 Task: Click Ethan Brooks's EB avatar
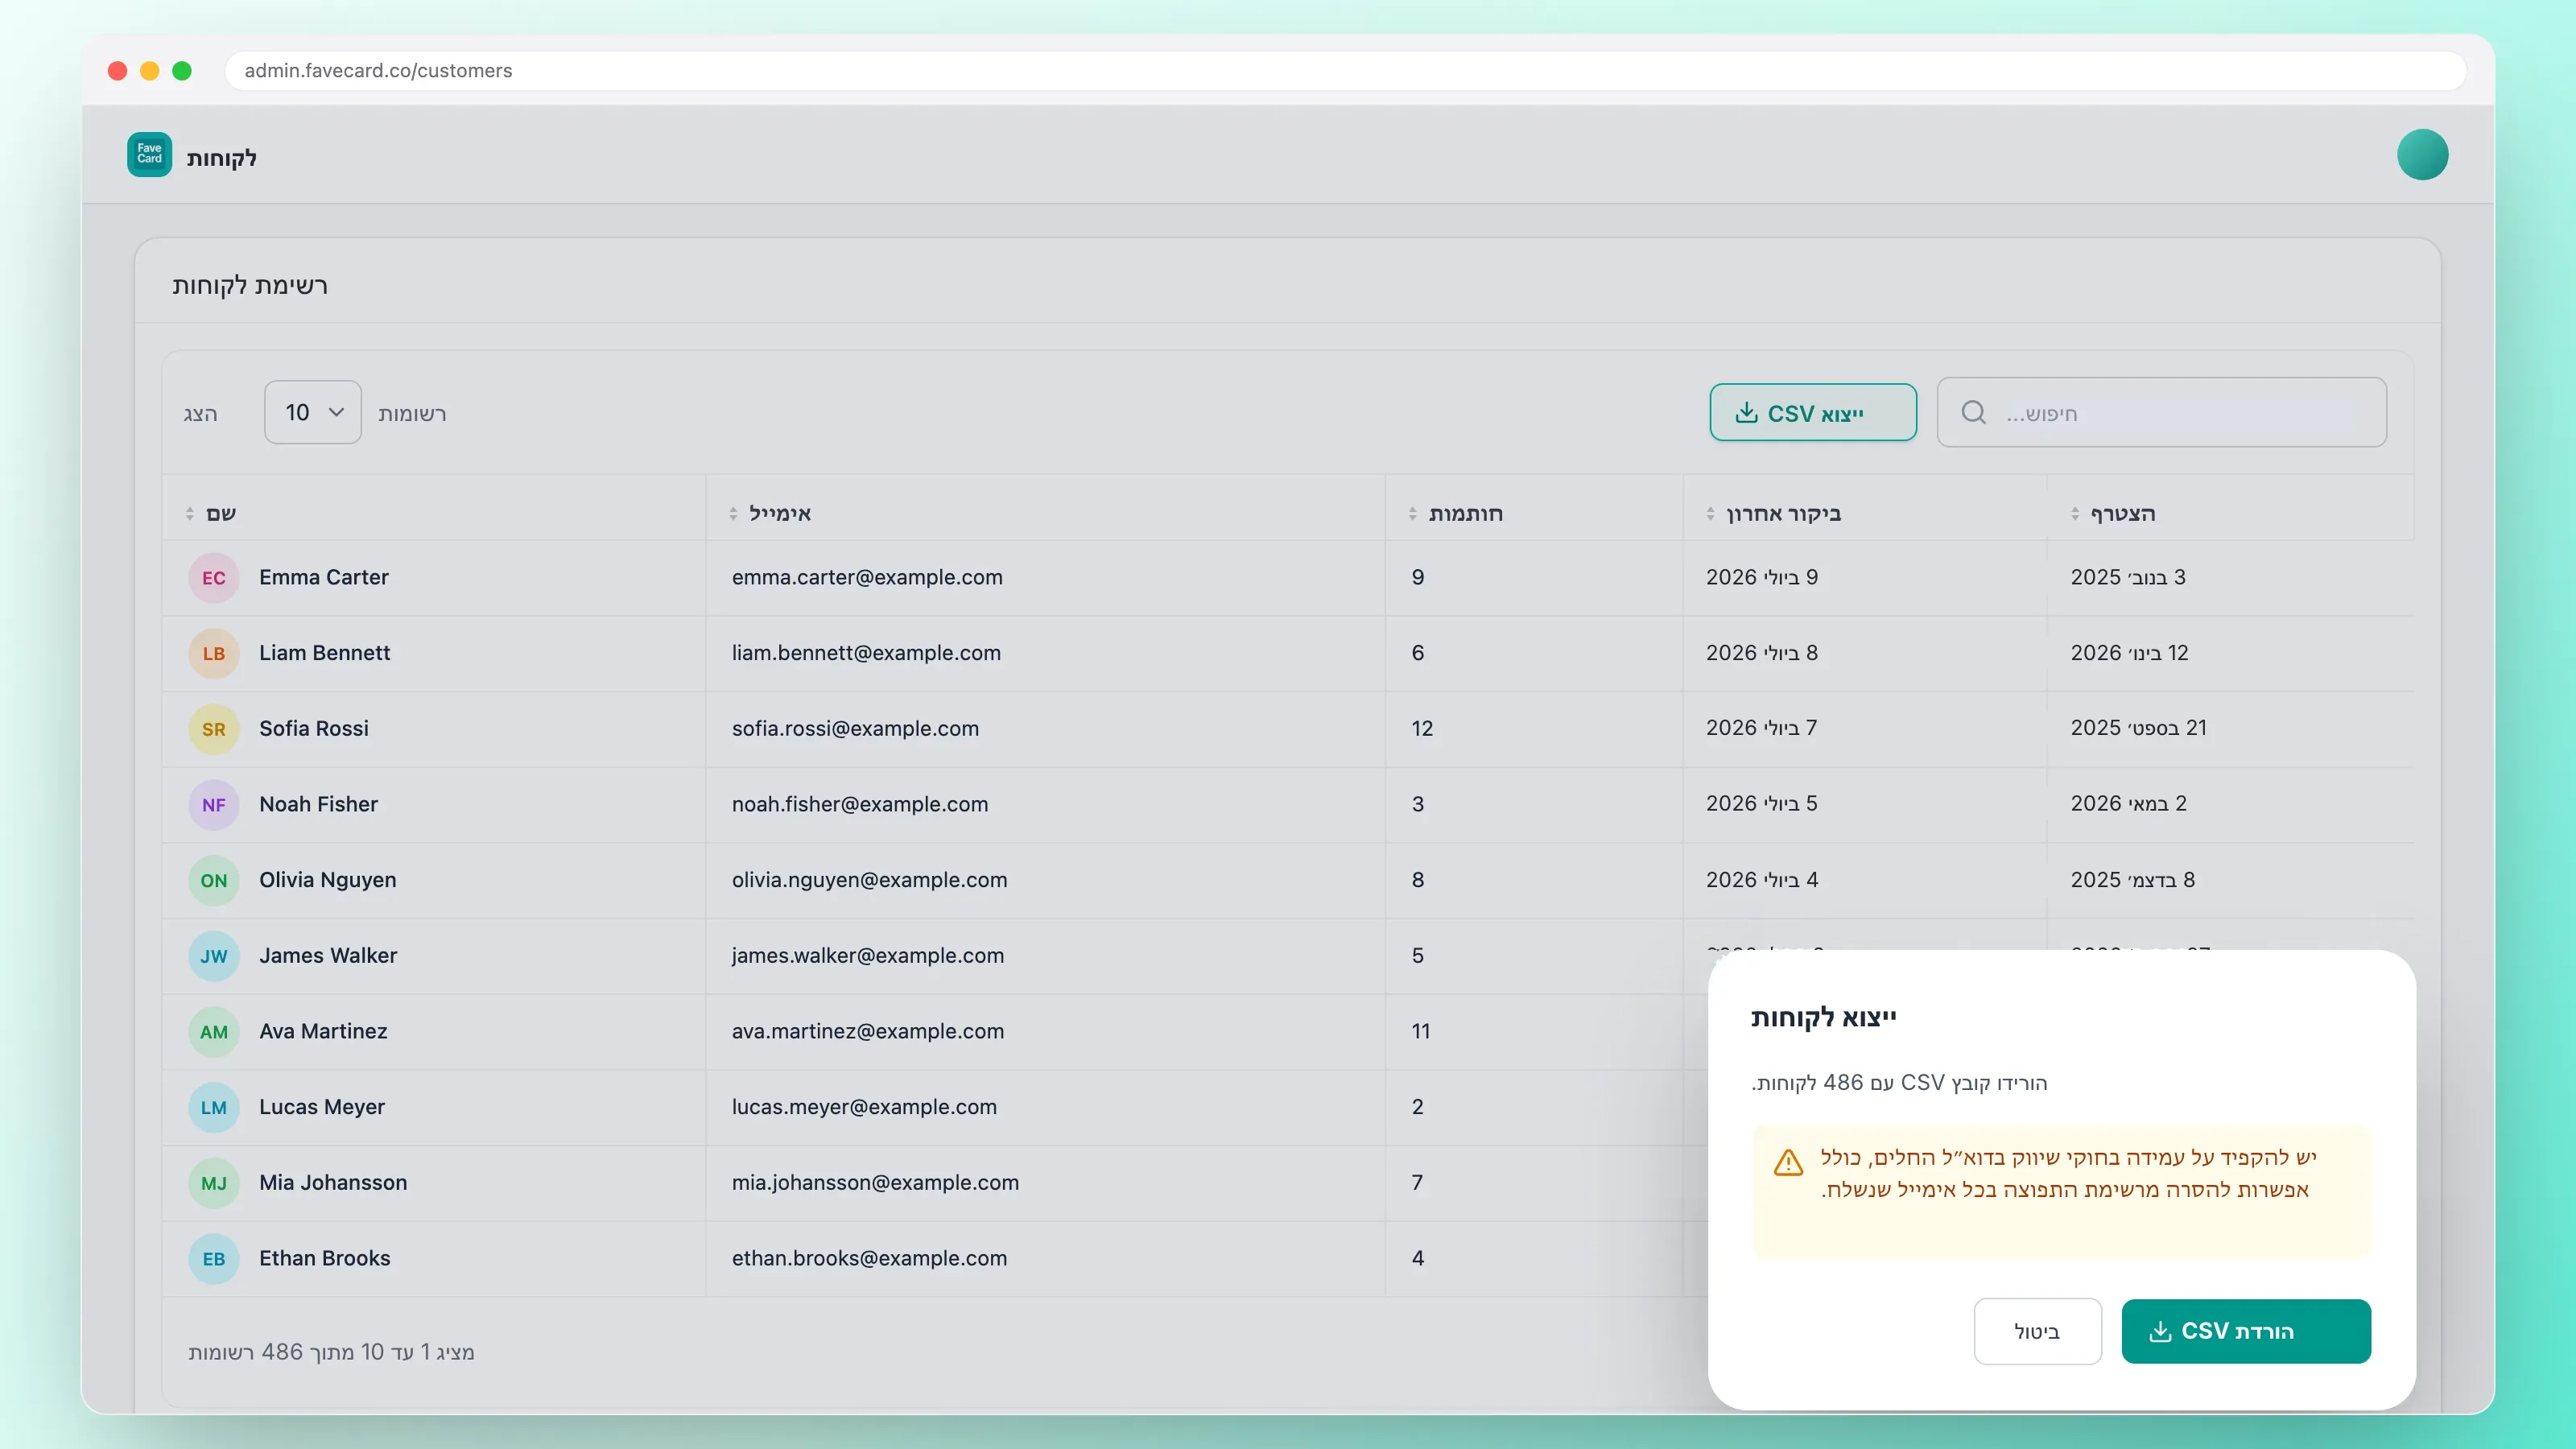[x=213, y=1259]
